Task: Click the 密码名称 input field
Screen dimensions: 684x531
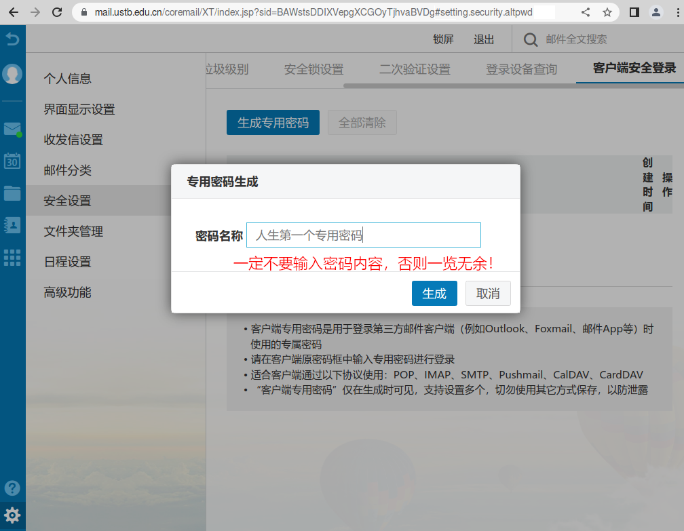Action: [363, 235]
